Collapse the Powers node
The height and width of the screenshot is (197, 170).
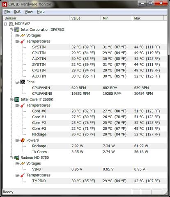[17, 140]
